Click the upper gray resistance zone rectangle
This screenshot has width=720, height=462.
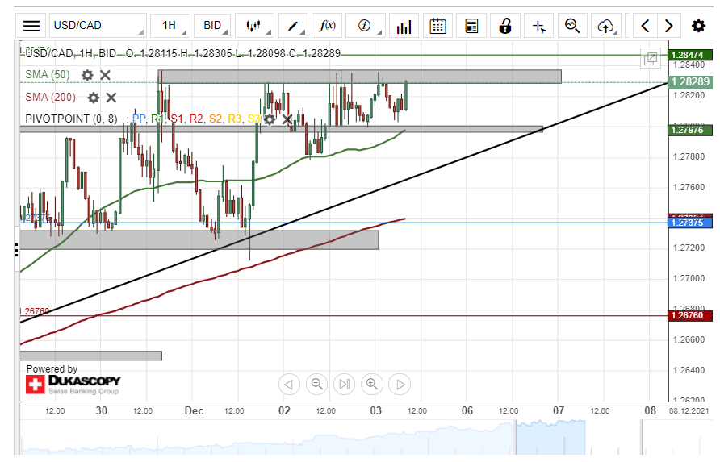pos(359,77)
